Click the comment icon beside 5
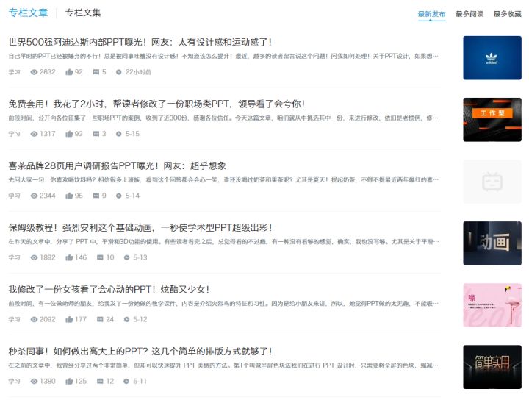 click(96, 72)
